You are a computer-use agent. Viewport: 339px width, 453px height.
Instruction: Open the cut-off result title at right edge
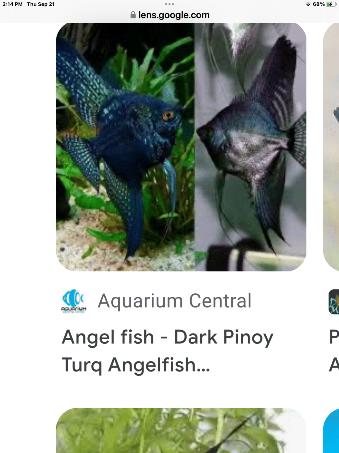[x=334, y=351]
